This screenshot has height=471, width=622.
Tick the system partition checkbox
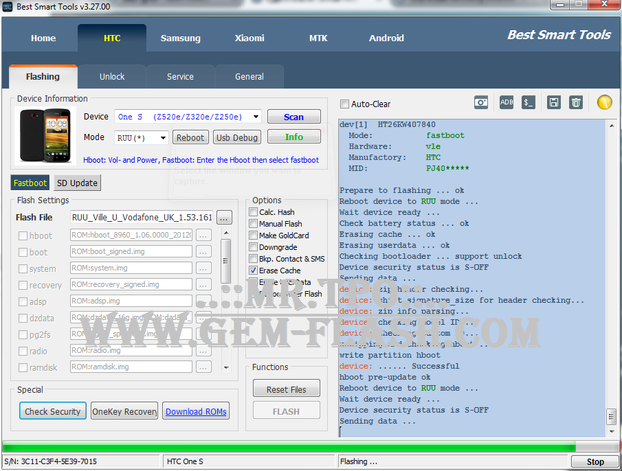tap(23, 269)
